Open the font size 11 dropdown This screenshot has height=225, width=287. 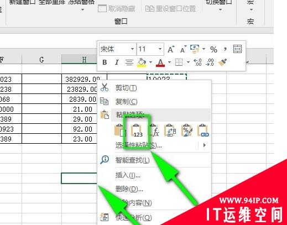tap(160, 49)
